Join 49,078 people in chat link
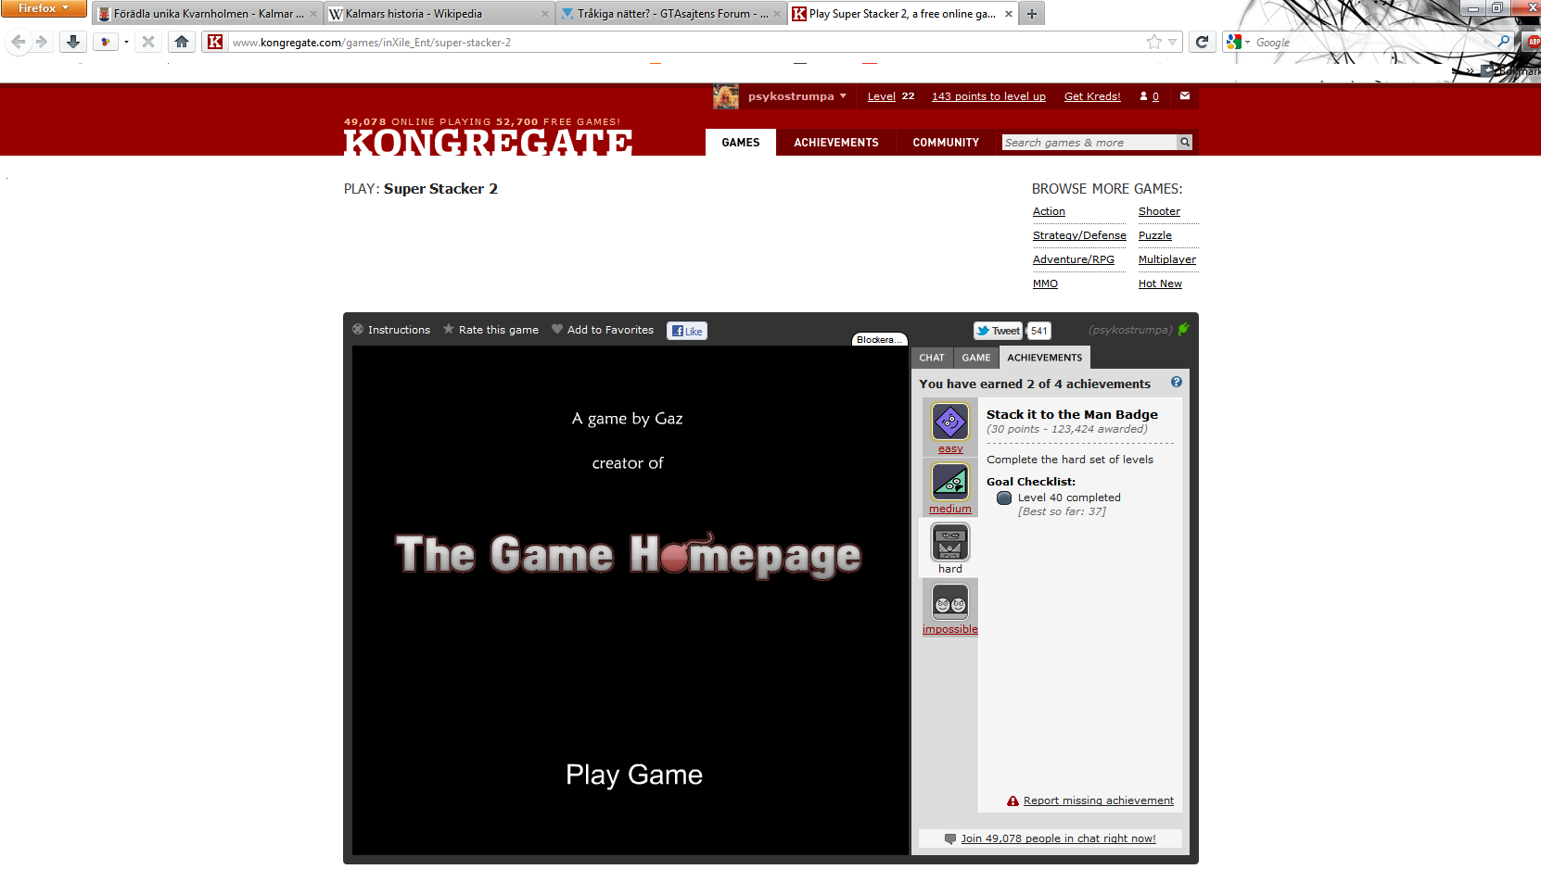This screenshot has height=882, width=1541. 1058,838
